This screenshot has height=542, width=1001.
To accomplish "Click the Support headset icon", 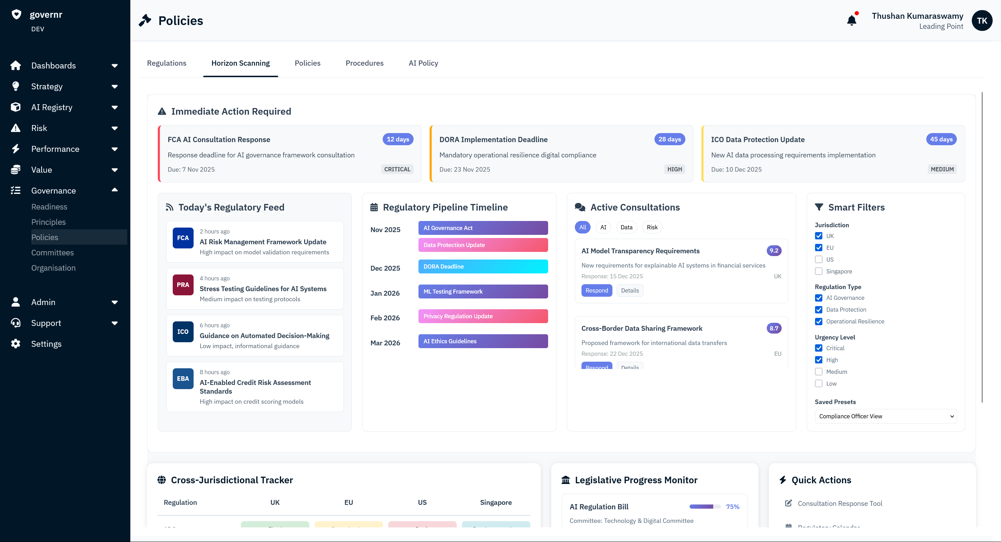I will point(16,323).
